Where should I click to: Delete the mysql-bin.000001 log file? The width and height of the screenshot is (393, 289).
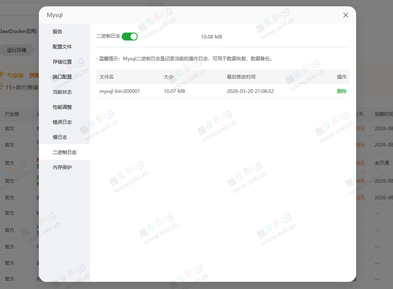[341, 91]
